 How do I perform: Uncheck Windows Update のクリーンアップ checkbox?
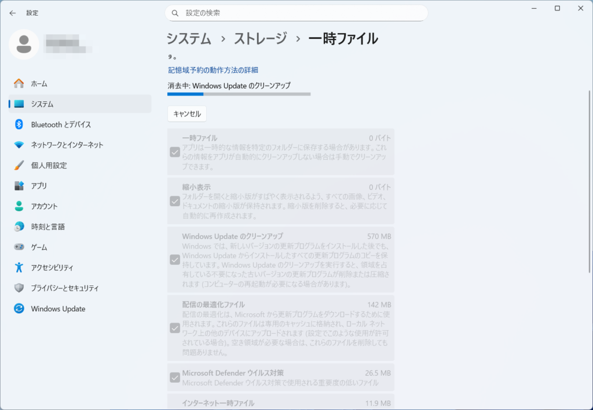click(x=174, y=259)
